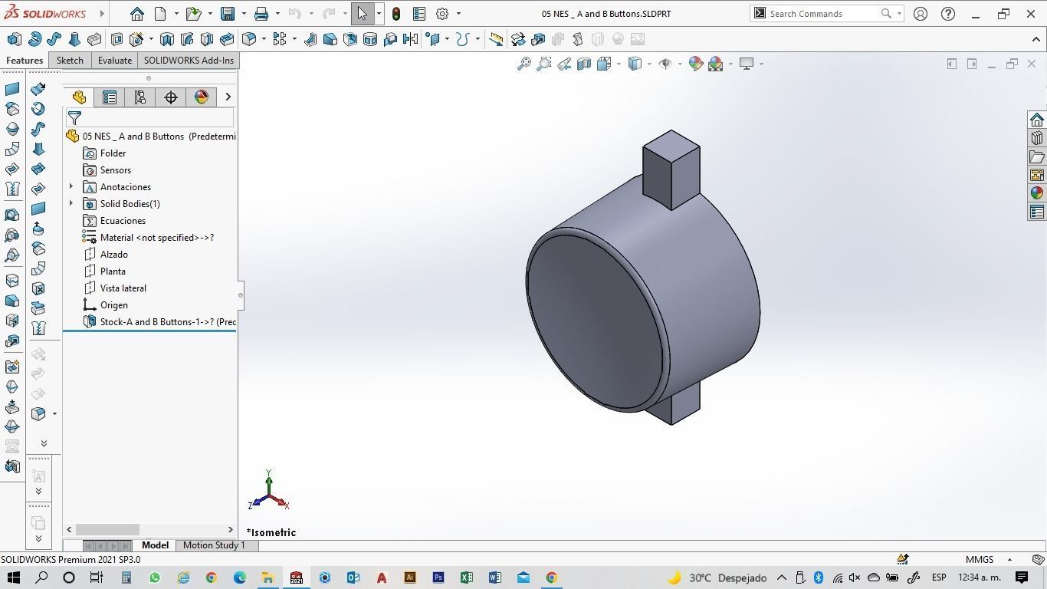The image size is (1047, 589).
Task: Click Zoom to Fit in view toolbar
Action: click(524, 64)
